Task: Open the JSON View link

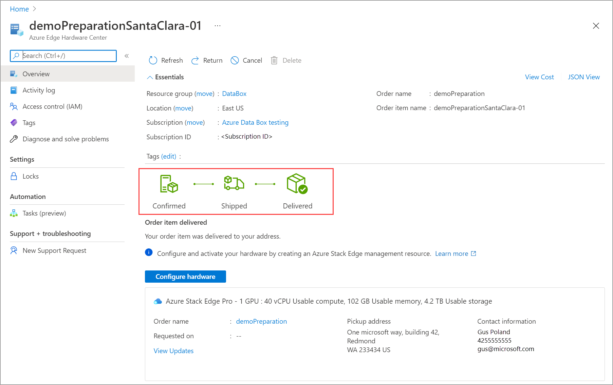Action: [583, 77]
